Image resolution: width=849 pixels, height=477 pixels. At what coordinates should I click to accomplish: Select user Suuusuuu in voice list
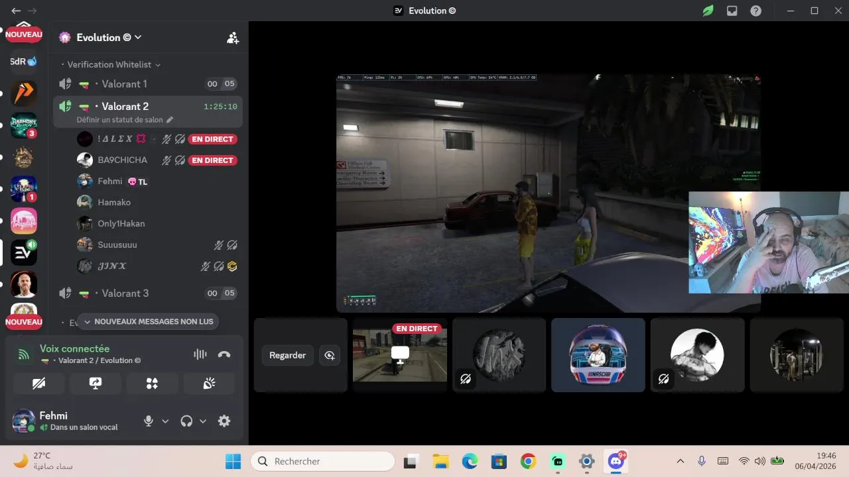tap(157, 245)
